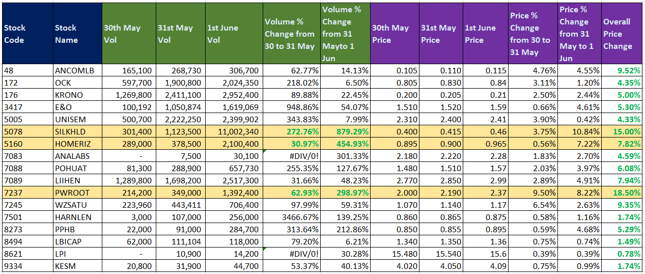Screen dimensions: 645x274
Task: Click the 30th May Vol header
Action: [x=129, y=34]
